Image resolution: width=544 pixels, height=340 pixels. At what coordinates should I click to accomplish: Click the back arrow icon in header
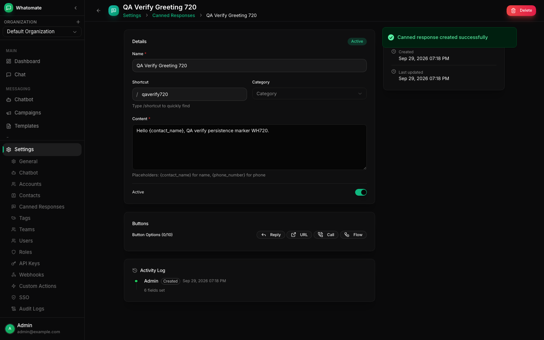[99, 11]
